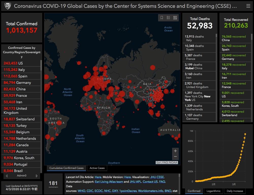The image size is (254, 195).
Task: Open the Worldometers.info source link
Action: tap(151, 191)
